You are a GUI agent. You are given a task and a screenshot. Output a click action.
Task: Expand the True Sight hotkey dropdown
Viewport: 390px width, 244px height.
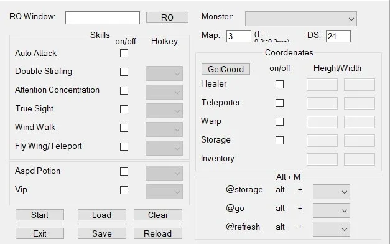tap(164, 111)
